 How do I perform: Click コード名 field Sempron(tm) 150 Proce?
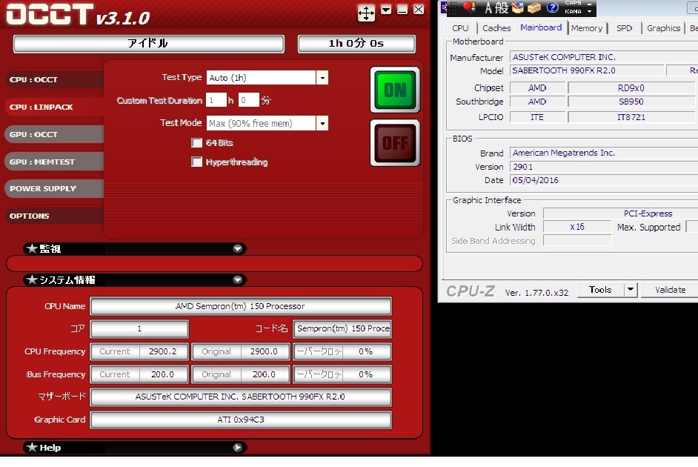(x=342, y=329)
